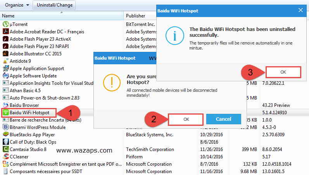Click the BitTorrent Inc. publisher cell
This screenshot has width=309, height=175.
(x=140, y=24)
